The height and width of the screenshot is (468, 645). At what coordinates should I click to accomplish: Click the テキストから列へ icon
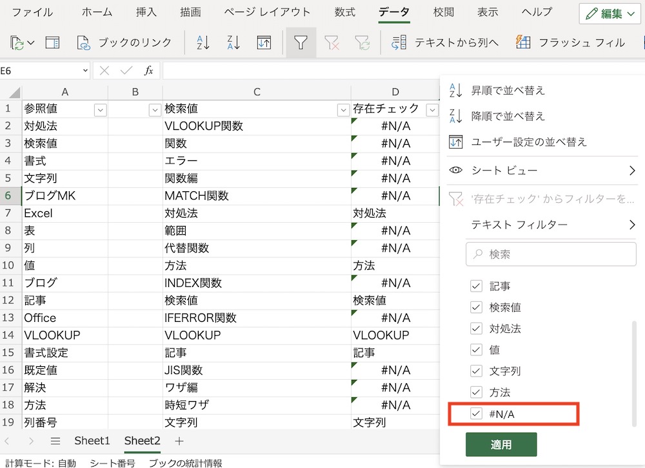[x=399, y=42]
